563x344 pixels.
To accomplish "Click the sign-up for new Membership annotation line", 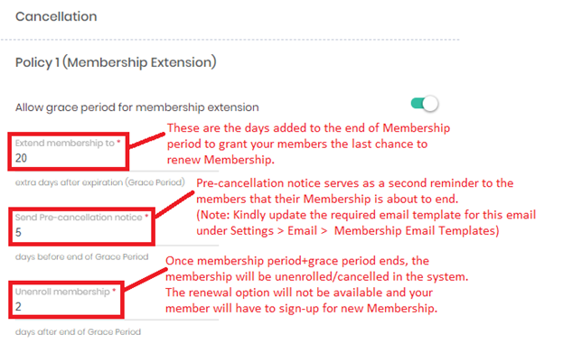I will point(301,308).
